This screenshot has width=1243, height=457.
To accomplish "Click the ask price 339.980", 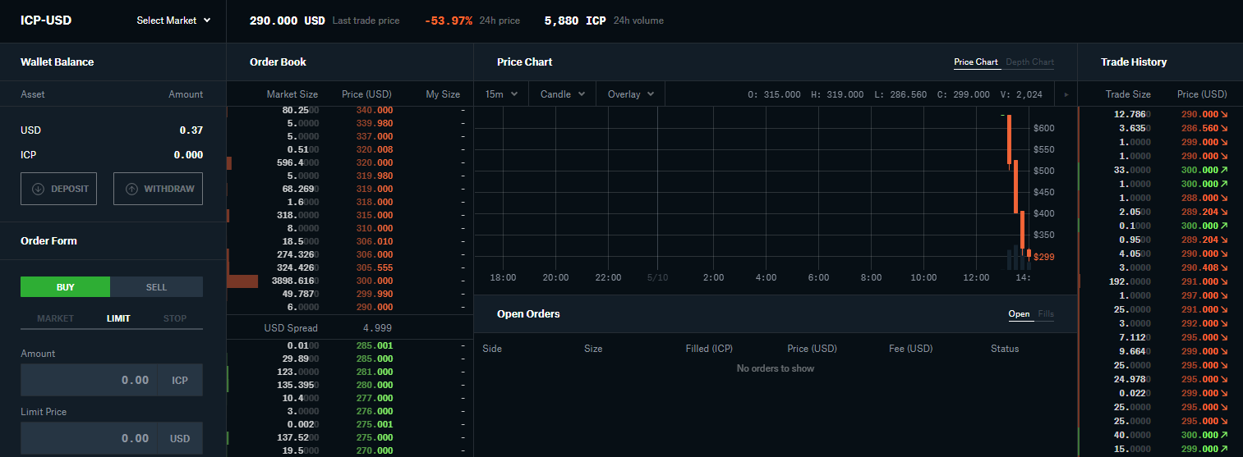I will [x=375, y=123].
